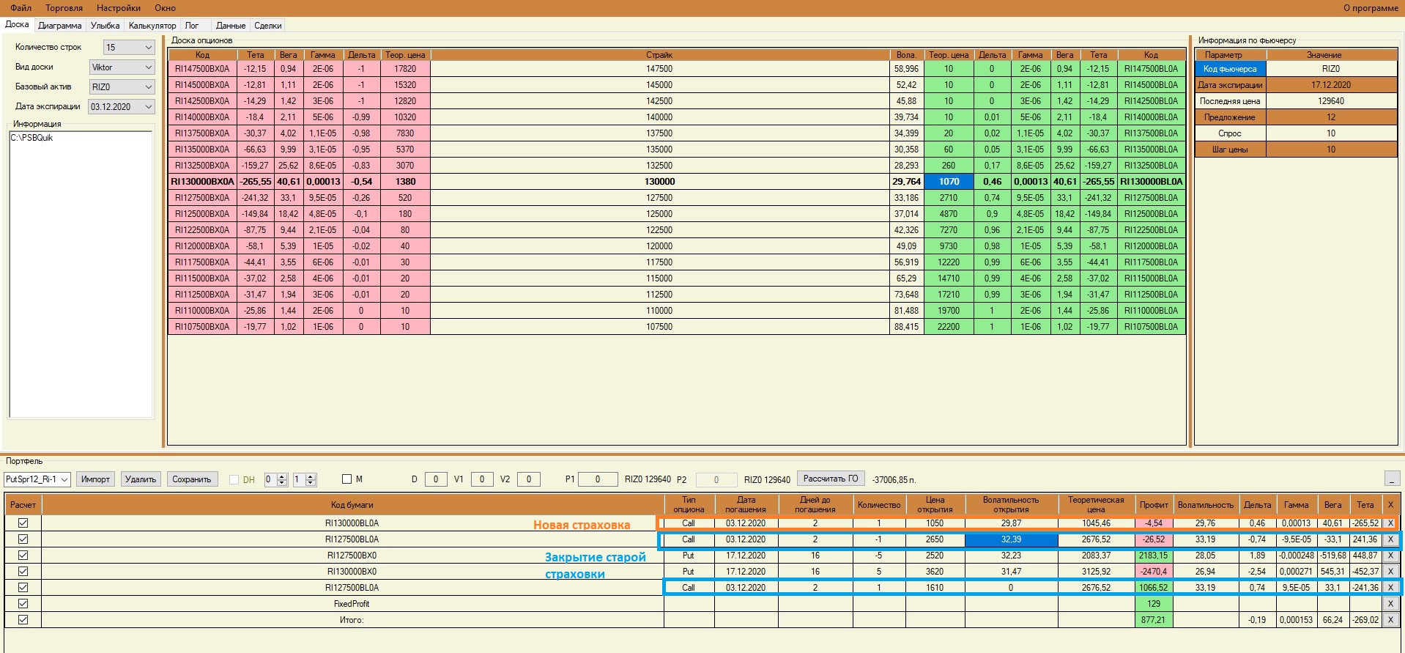Select the highlighted 32,39 opening volatility cell
Viewport: 1405px width, 653px height.
tap(1011, 539)
